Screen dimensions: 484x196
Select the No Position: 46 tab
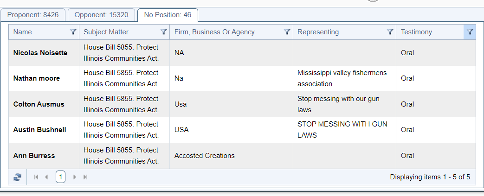(x=168, y=15)
